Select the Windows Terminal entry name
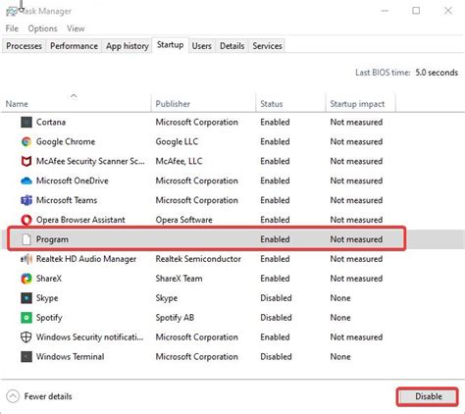465x414 pixels. point(71,357)
